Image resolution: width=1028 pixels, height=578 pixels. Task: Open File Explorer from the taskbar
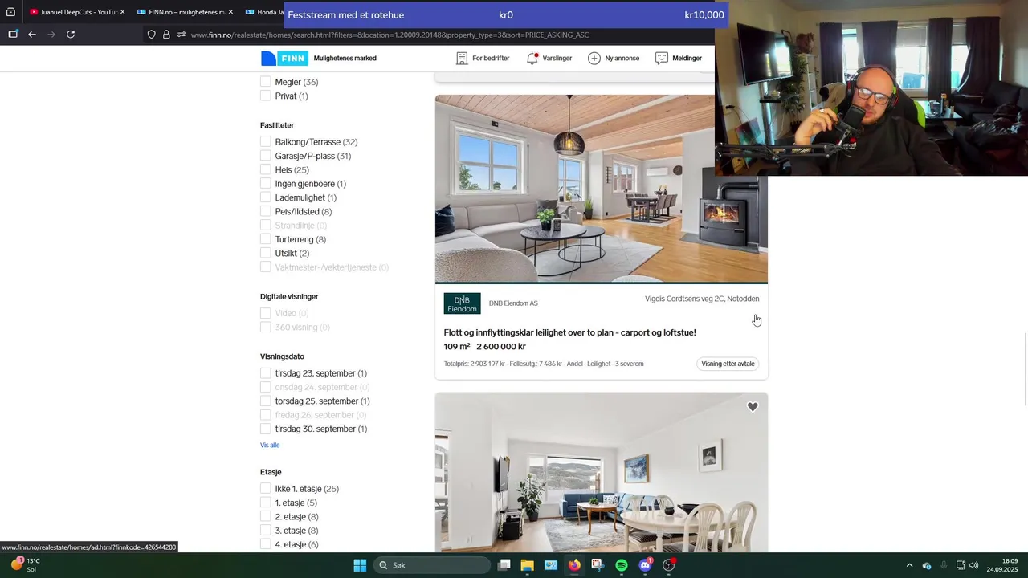coord(527,565)
